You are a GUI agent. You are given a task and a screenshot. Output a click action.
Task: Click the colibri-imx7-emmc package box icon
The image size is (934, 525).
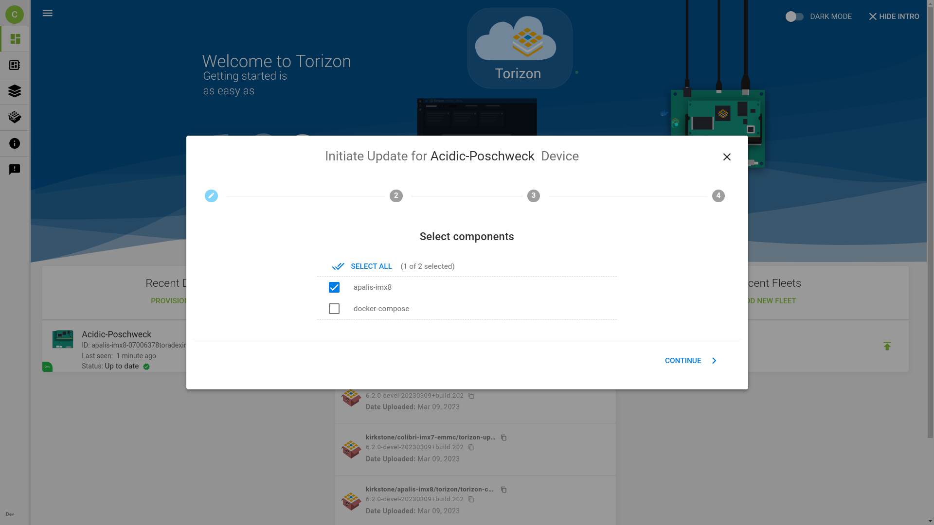351,449
